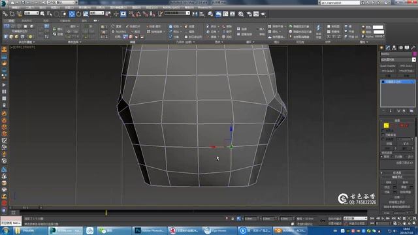418x235 pixels.
Task: Click Configure Modifier Sets icon
Action: point(411,111)
